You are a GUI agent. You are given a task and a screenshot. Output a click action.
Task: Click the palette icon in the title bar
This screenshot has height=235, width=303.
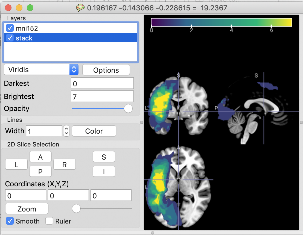pyautogui.click(x=80, y=8)
